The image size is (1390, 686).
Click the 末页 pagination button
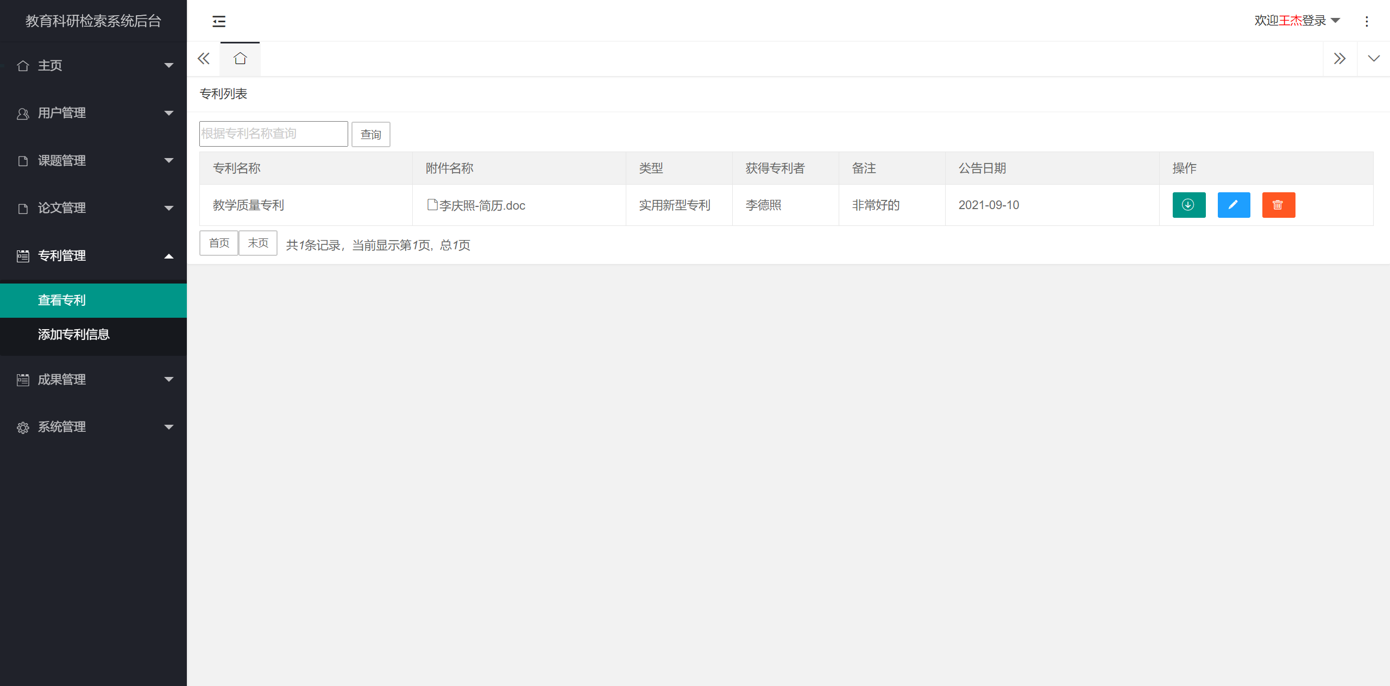258,243
